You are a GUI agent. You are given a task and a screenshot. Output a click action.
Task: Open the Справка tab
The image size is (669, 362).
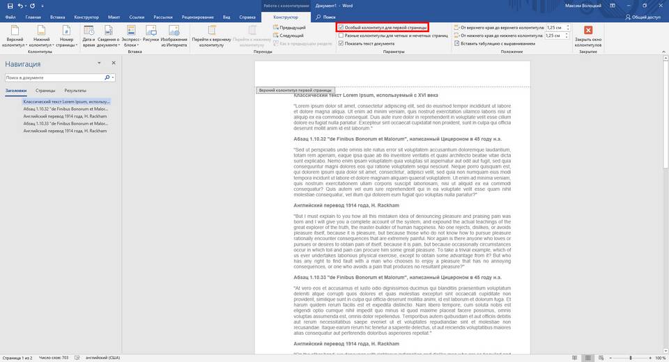(x=247, y=17)
